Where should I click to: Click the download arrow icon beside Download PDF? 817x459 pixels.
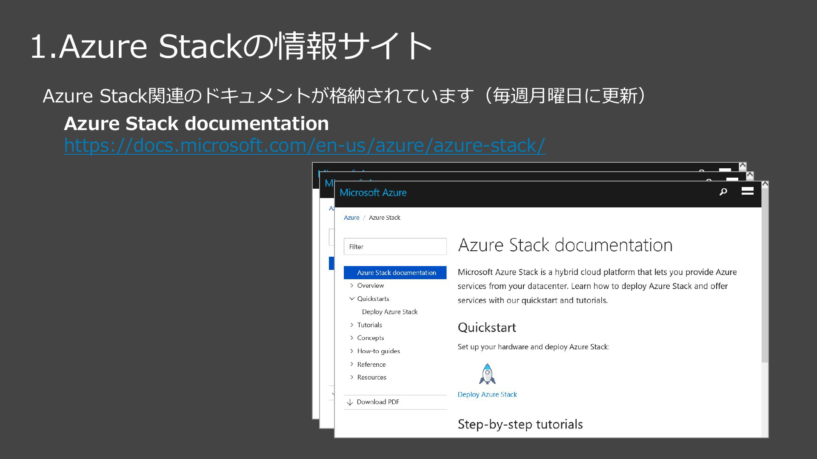(350, 402)
